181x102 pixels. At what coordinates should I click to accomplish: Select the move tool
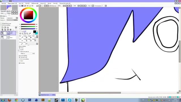coord(20,34)
